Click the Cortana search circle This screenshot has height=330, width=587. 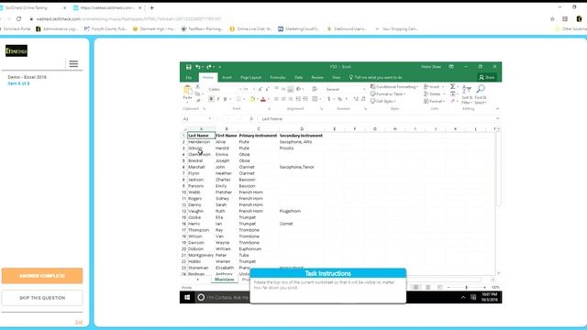[201, 297]
